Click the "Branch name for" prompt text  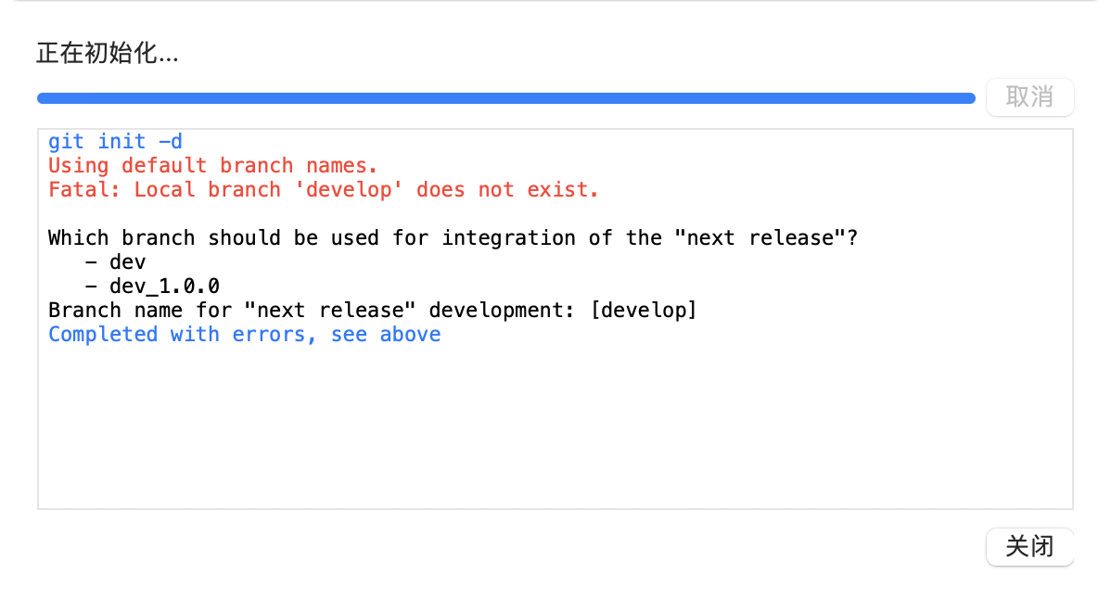pos(139,311)
